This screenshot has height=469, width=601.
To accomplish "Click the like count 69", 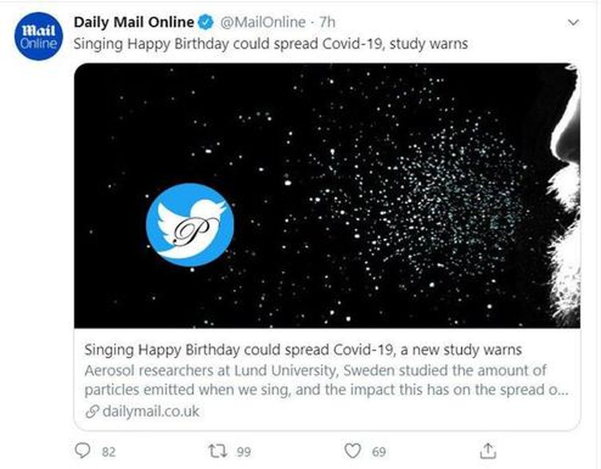I will pyautogui.click(x=379, y=452).
